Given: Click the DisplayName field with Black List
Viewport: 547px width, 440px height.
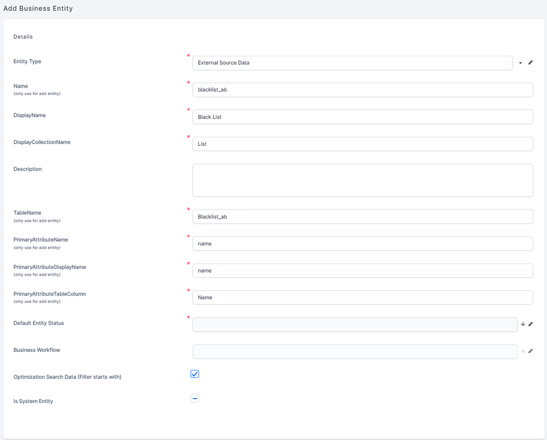Looking at the screenshot, I should point(362,117).
